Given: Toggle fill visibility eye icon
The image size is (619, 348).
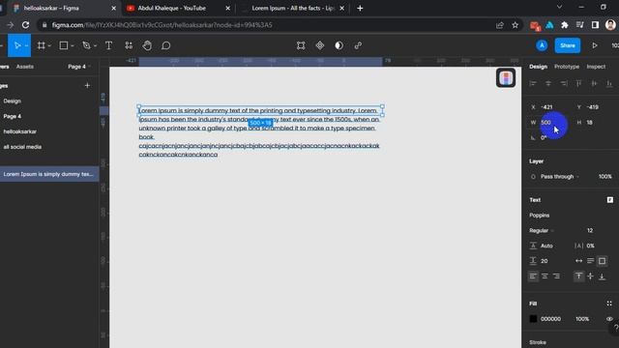Looking at the screenshot, I should point(609,319).
